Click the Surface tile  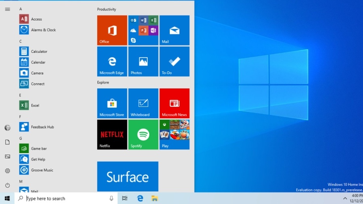tap(128, 177)
